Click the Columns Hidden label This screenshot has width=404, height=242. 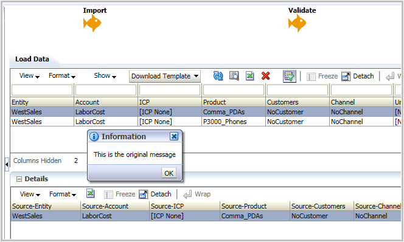click(x=37, y=161)
